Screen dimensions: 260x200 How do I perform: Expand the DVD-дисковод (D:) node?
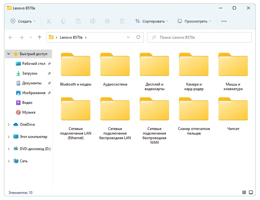pyautogui.click(x=9, y=149)
